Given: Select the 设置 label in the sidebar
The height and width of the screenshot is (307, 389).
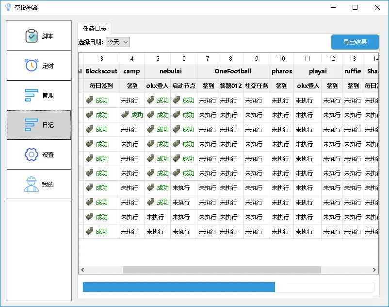Looking at the screenshot, I should point(48,155).
